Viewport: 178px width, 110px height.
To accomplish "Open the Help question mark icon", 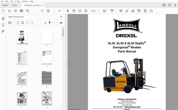I will (x=169, y=5).
